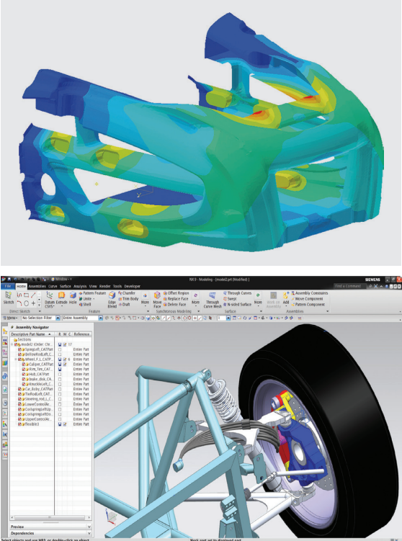Open the Entire Assembly scope dropdown

point(82,318)
